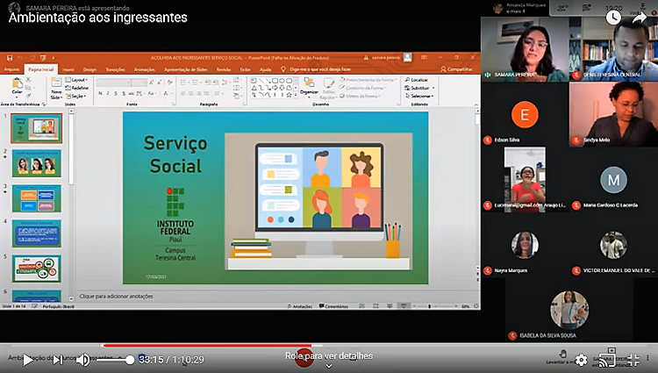Open the Efeitos de Forma dropdown

pos(361,96)
